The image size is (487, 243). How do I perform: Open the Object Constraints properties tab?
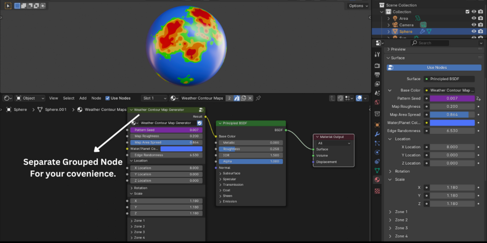377,161
